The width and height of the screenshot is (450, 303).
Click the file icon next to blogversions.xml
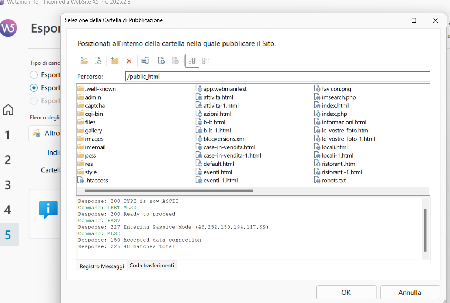199,139
